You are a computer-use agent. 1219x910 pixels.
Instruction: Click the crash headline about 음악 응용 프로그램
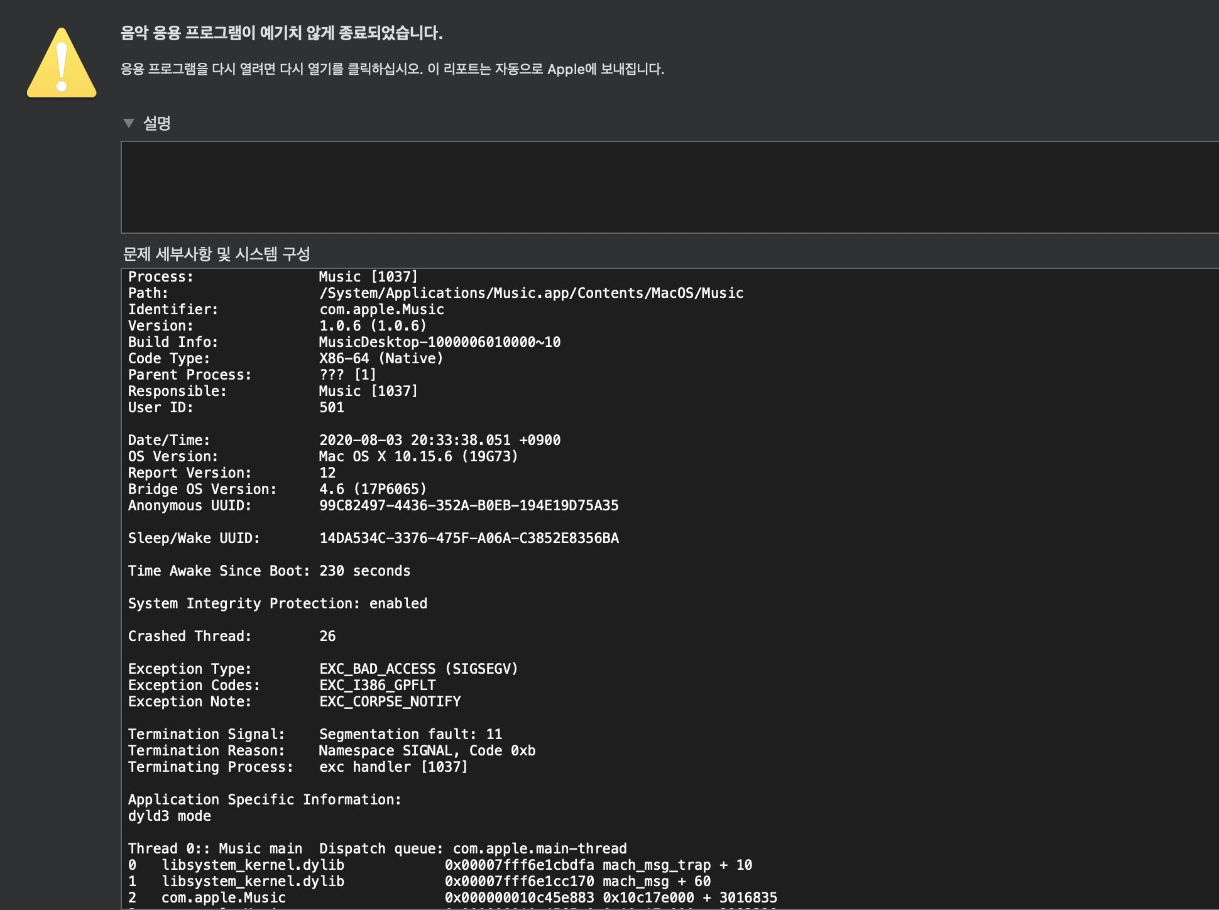pos(282,33)
